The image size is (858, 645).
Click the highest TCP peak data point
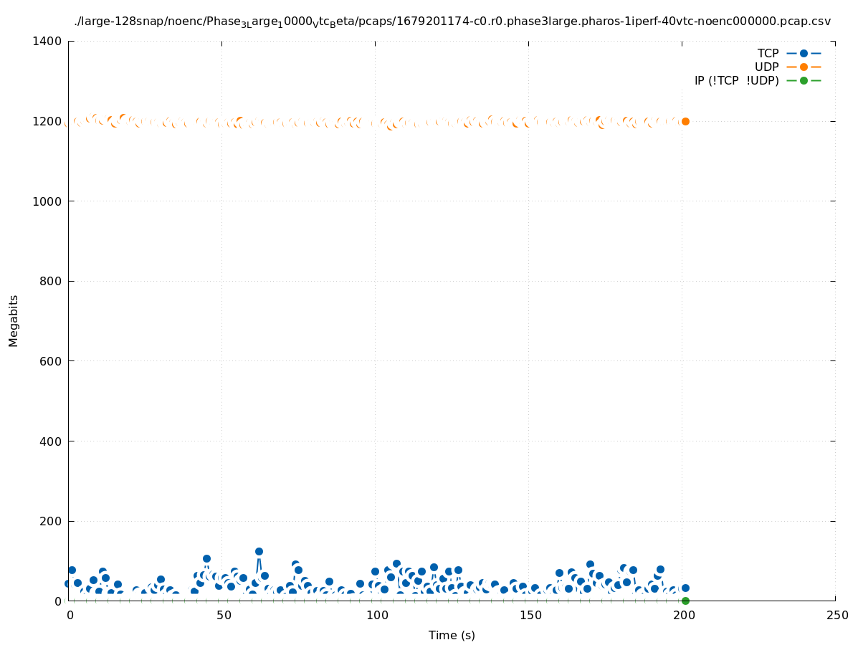259,551
